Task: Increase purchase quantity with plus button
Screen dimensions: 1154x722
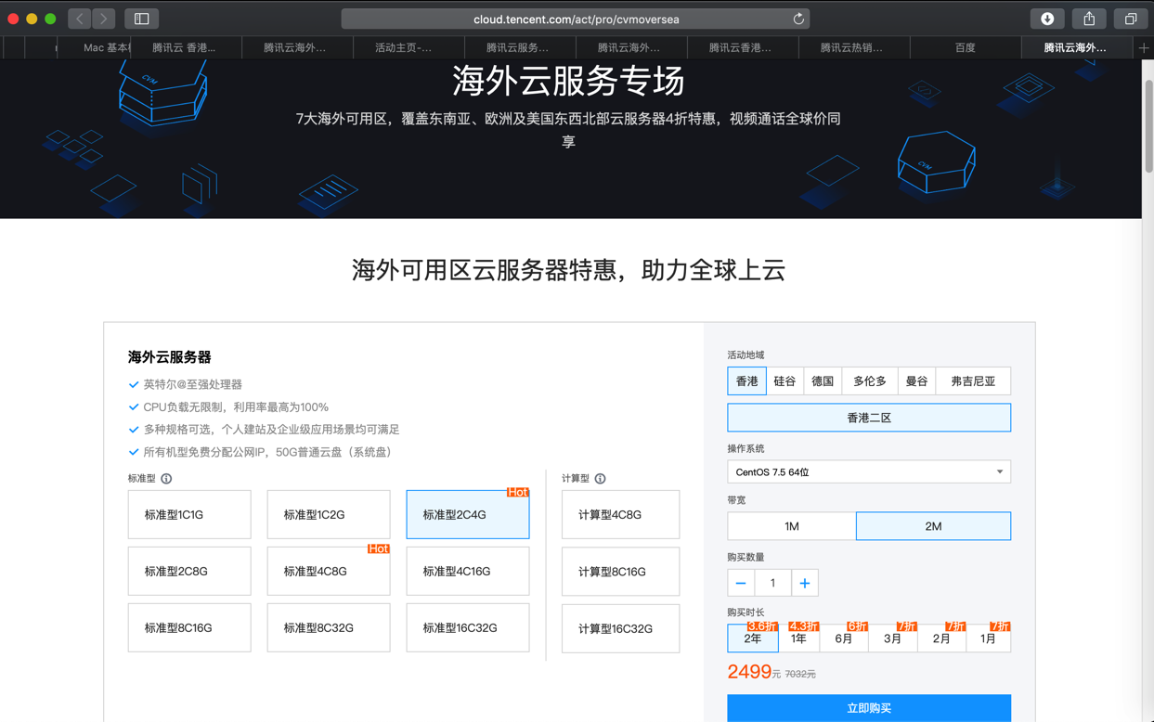Action: [x=805, y=583]
